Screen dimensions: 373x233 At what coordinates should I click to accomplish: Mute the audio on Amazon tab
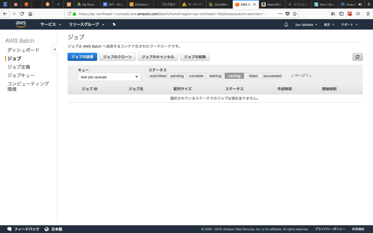click(x=360, y=4)
